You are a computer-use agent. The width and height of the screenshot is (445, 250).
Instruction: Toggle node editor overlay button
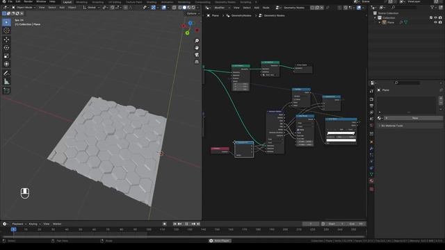pyautogui.click(x=359, y=8)
